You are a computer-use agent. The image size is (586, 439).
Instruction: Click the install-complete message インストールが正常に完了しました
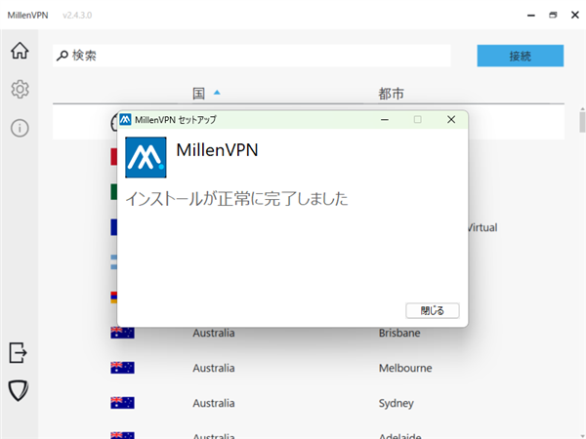(236, 199)
